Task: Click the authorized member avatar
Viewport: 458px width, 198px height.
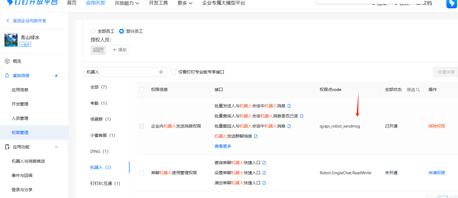Action: (98, 50)
